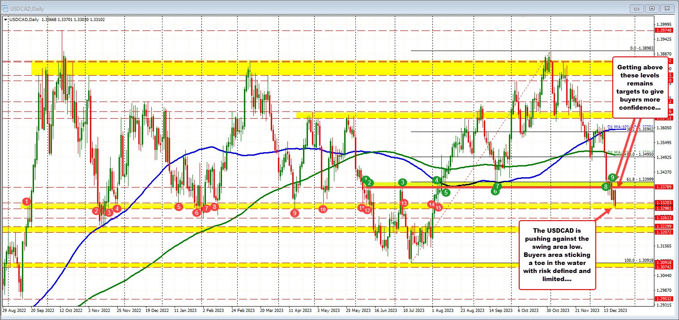Select the 'Getting above these levels' annotation box

[x=641, y=88]
